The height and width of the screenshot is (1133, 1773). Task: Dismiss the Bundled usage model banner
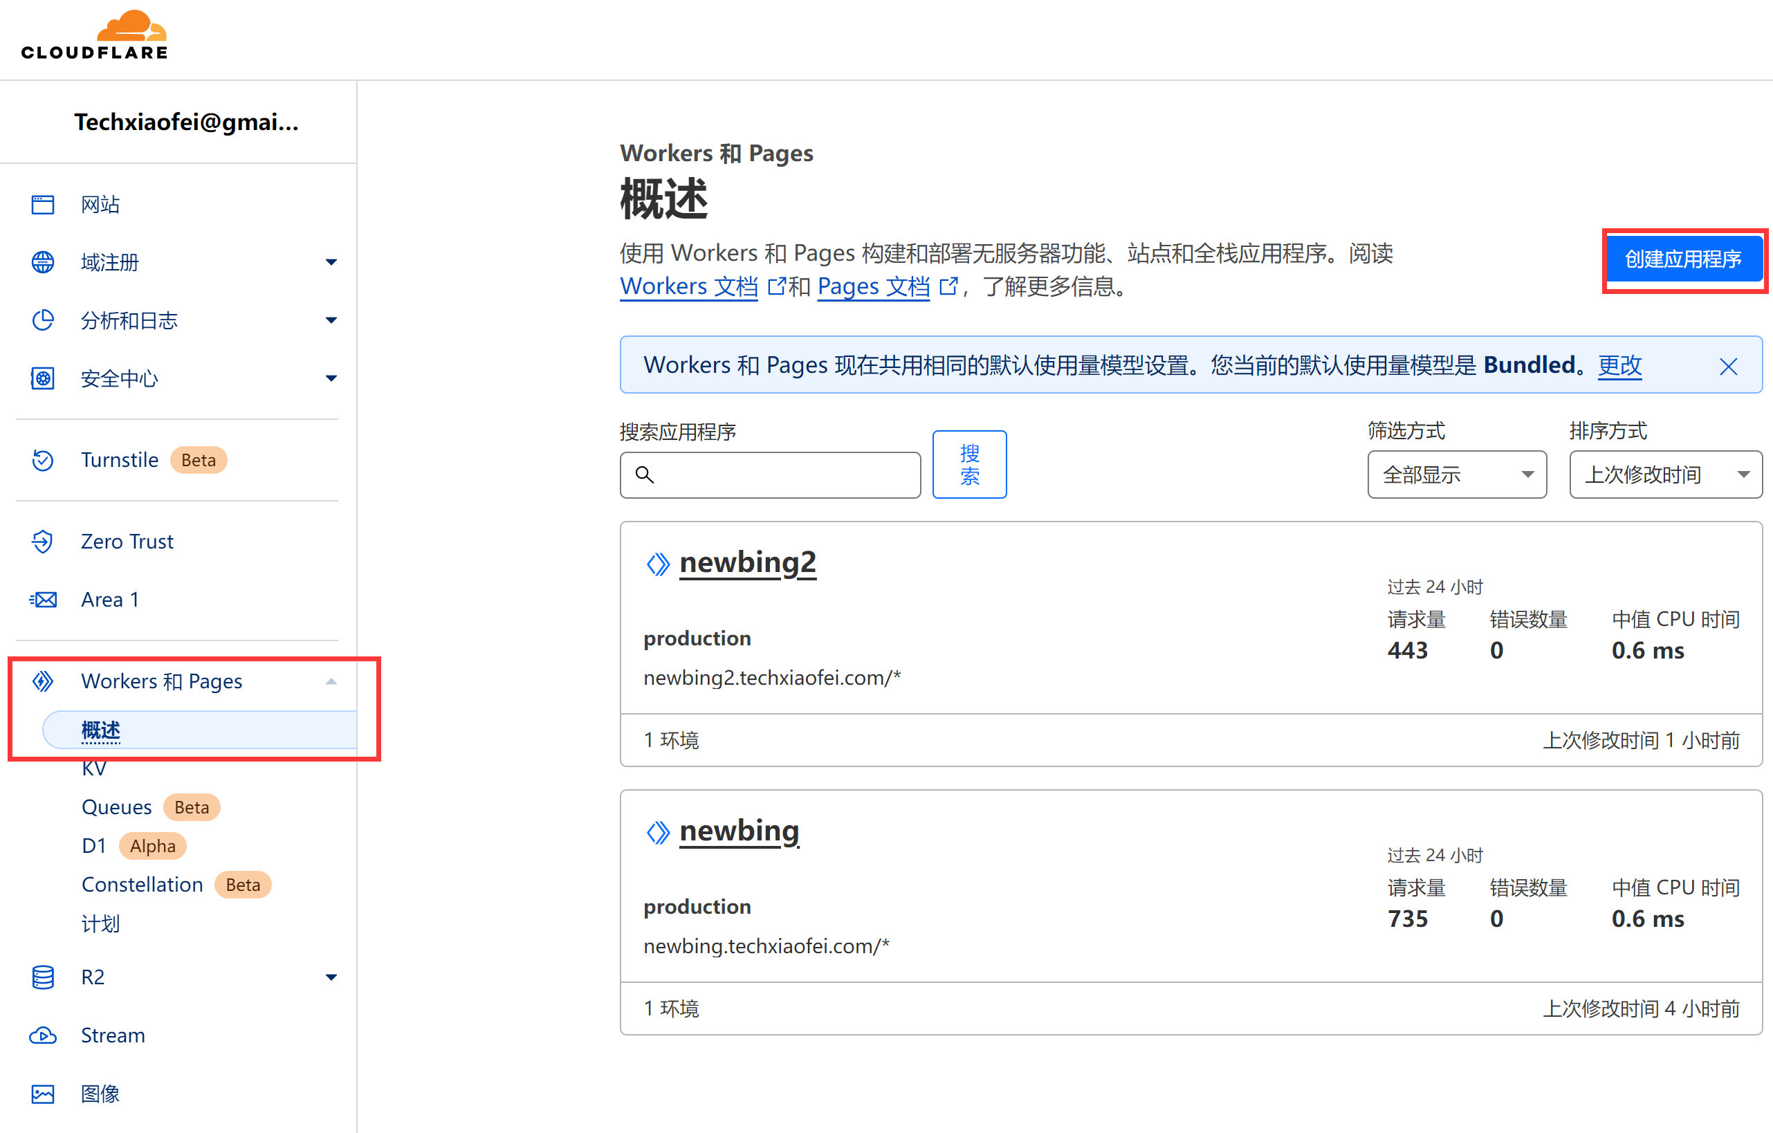(x=1728, y=366)
